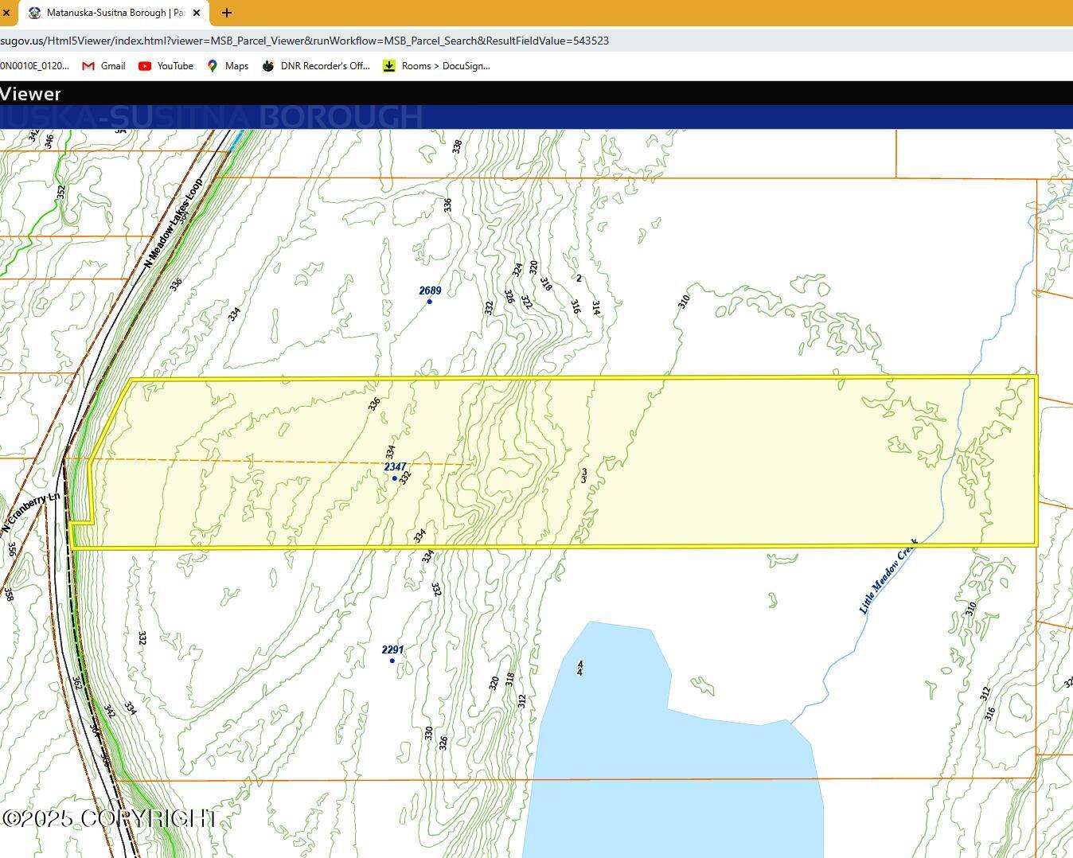1073x858 pixels.
Task: Click the browser address bar URL
Action: [304, 41]
